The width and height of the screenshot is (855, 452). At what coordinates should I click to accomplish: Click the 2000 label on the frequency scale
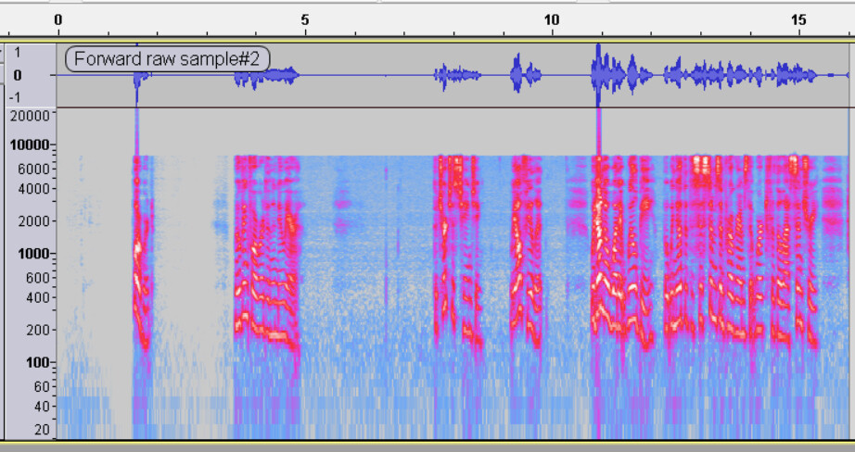click(33, 221)
